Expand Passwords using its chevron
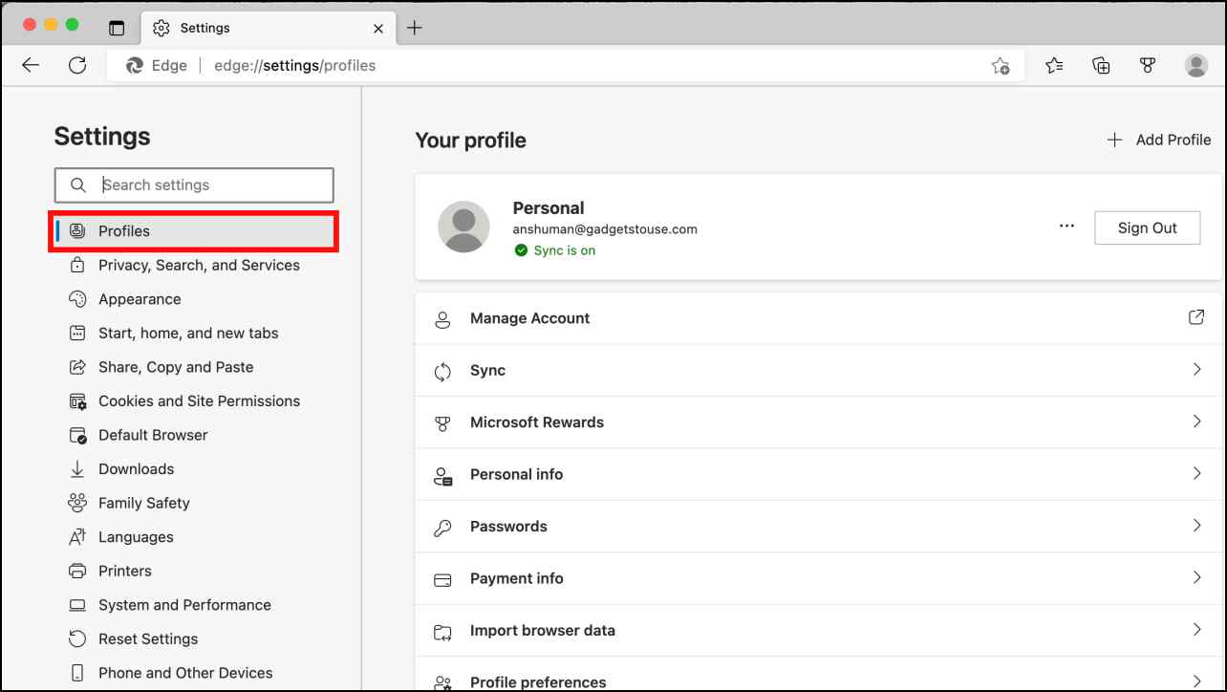Viewport: 1227px width, 692px height. click(1196, 526)
